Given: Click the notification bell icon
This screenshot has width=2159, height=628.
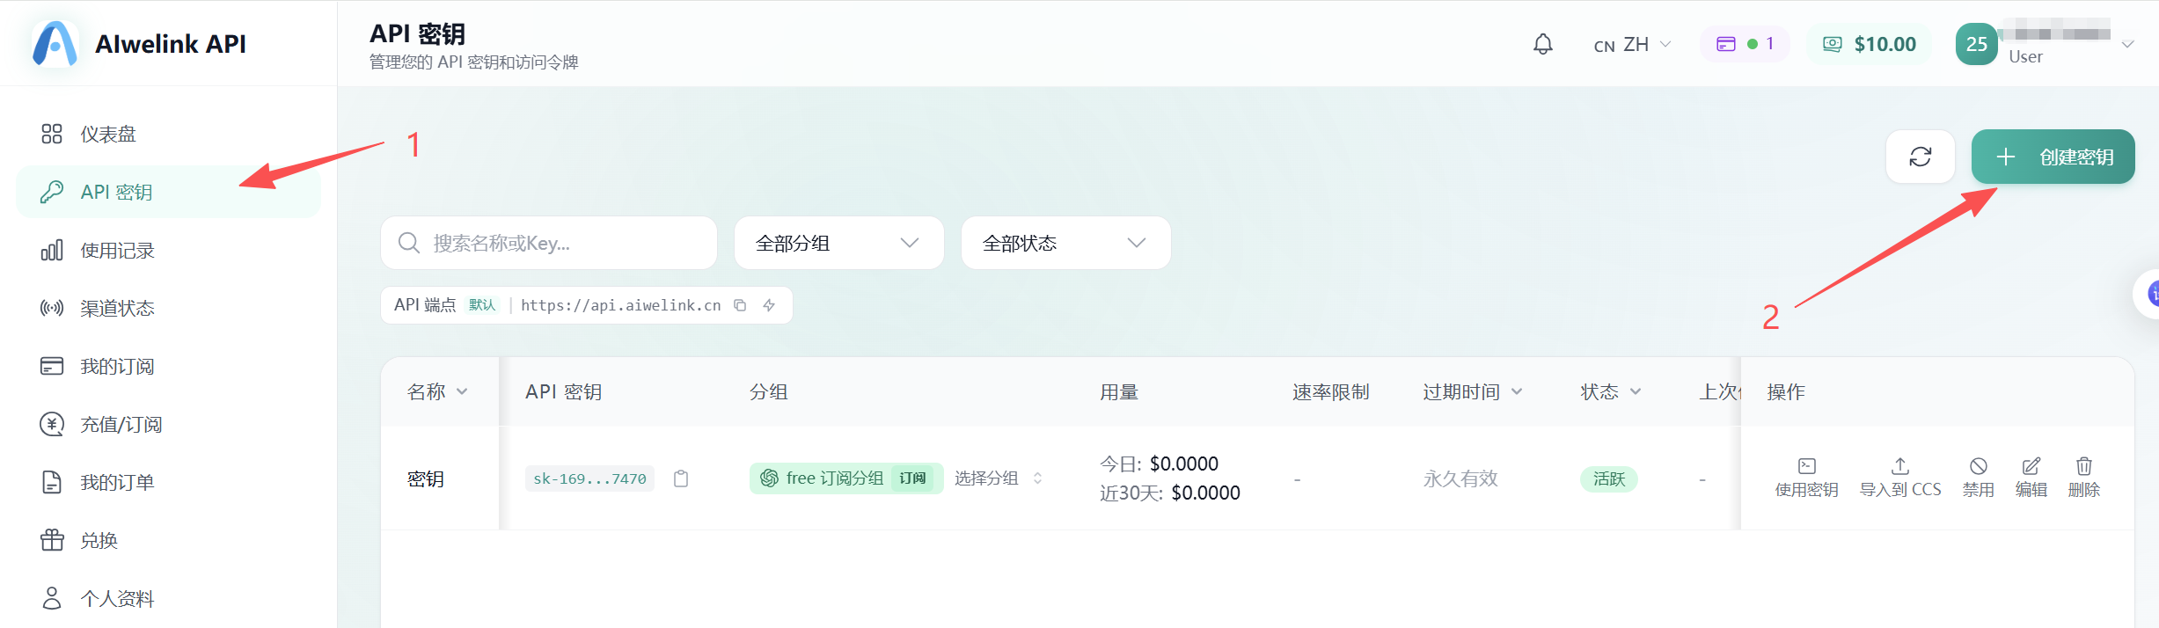Looking at the screenshot, I should tap(1542, 44).
